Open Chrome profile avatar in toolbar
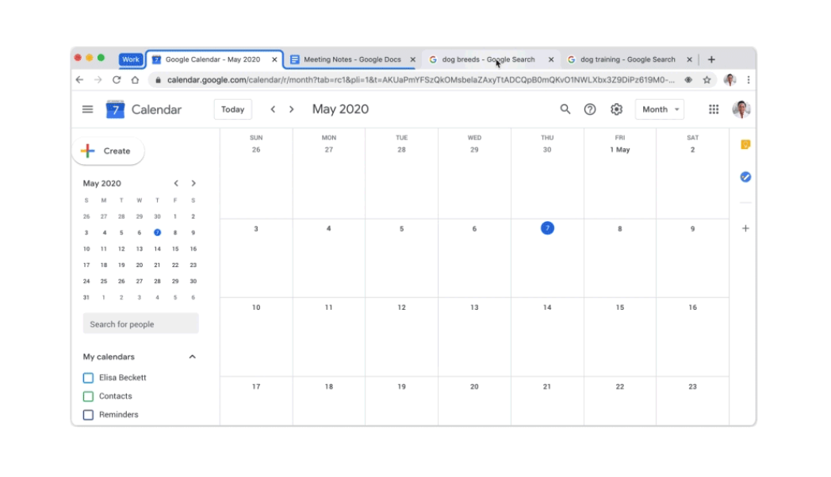 (730, 80)
